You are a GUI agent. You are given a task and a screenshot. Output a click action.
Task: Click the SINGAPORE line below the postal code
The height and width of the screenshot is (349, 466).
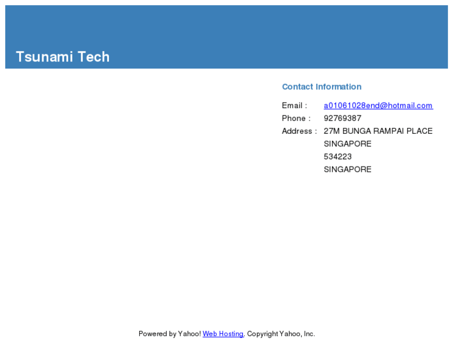(x=347, y=170)
